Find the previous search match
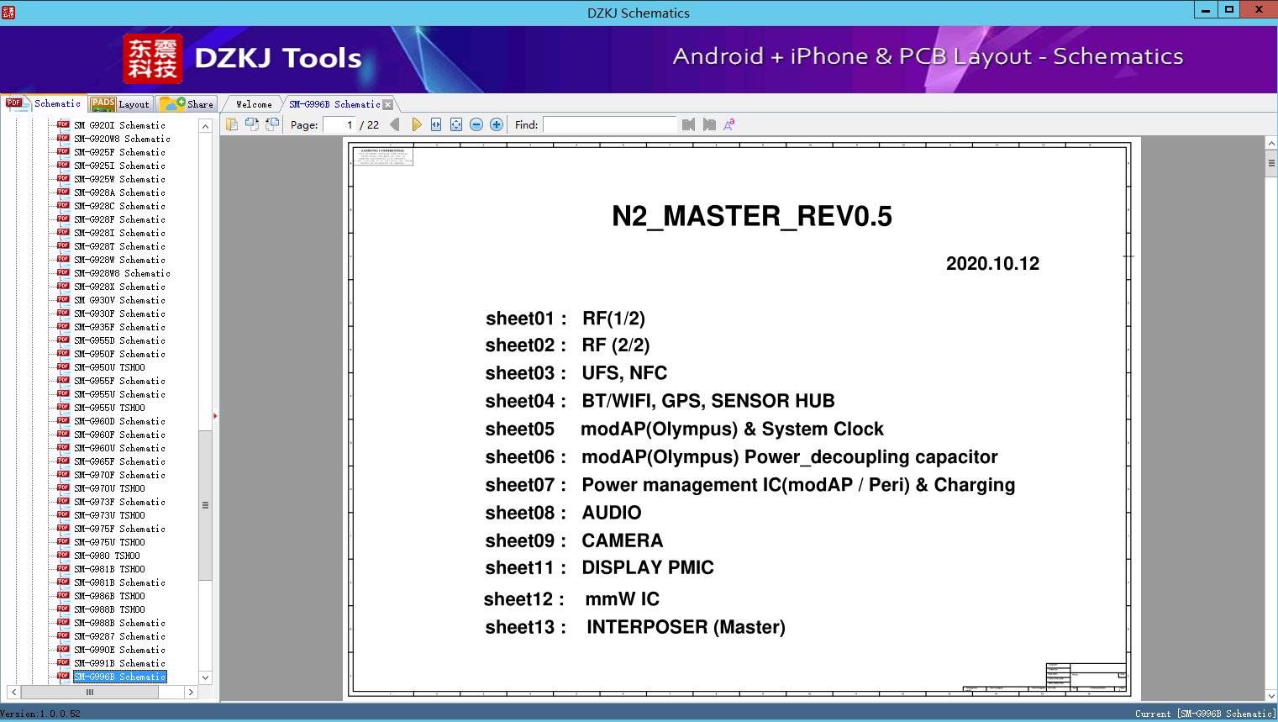This screenshot has height=722, width=1278. (x=689, y=124)
